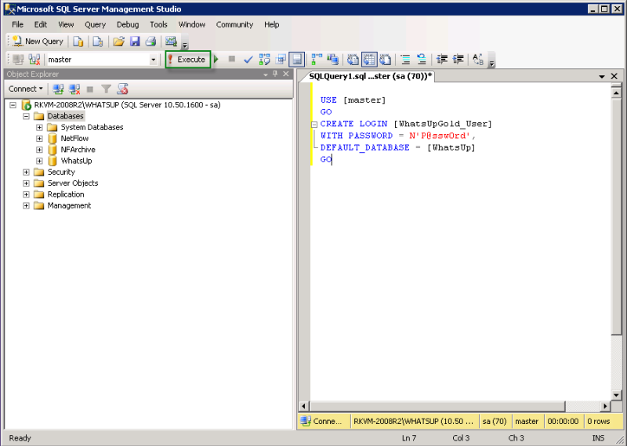Collapse the CREATE LOGIN code outline block
The width and height of the screenshot is (627, 446).
pyautogui.click(x=314, y=125)
